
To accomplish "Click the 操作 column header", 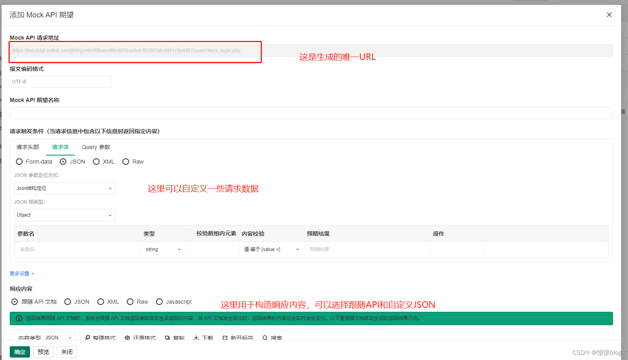I will (439, 234).
